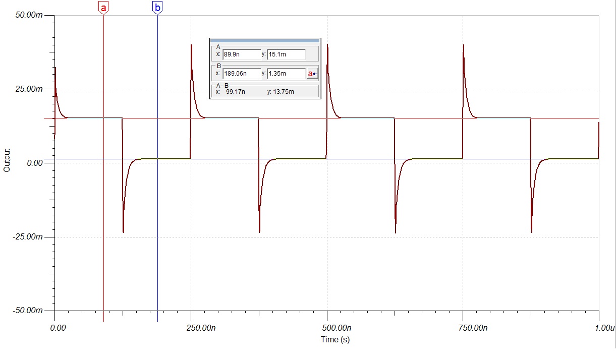This screenshot has width=616, height=363.
Task: Click the 25.00m output axis label
Action: click(29, 89)
